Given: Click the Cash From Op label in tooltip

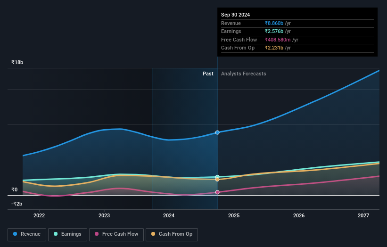Looking at the screenshot, I should [238, 48].
